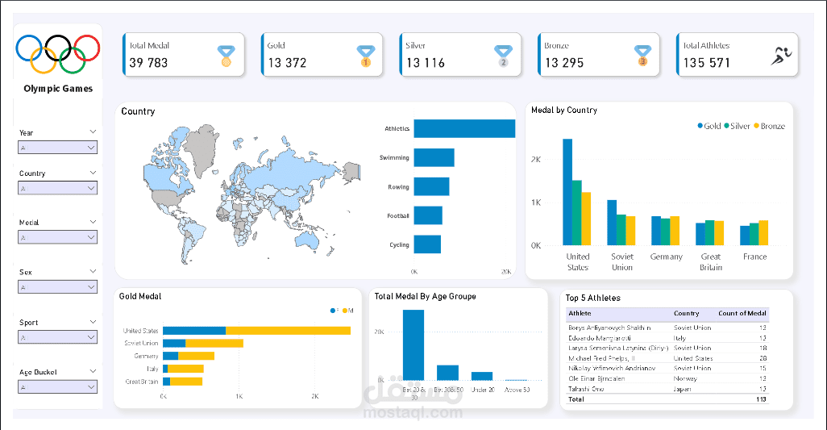Click the Italy label in Gold Medal chart
This screenshot has height=430, width=827.
click(152, 369)
